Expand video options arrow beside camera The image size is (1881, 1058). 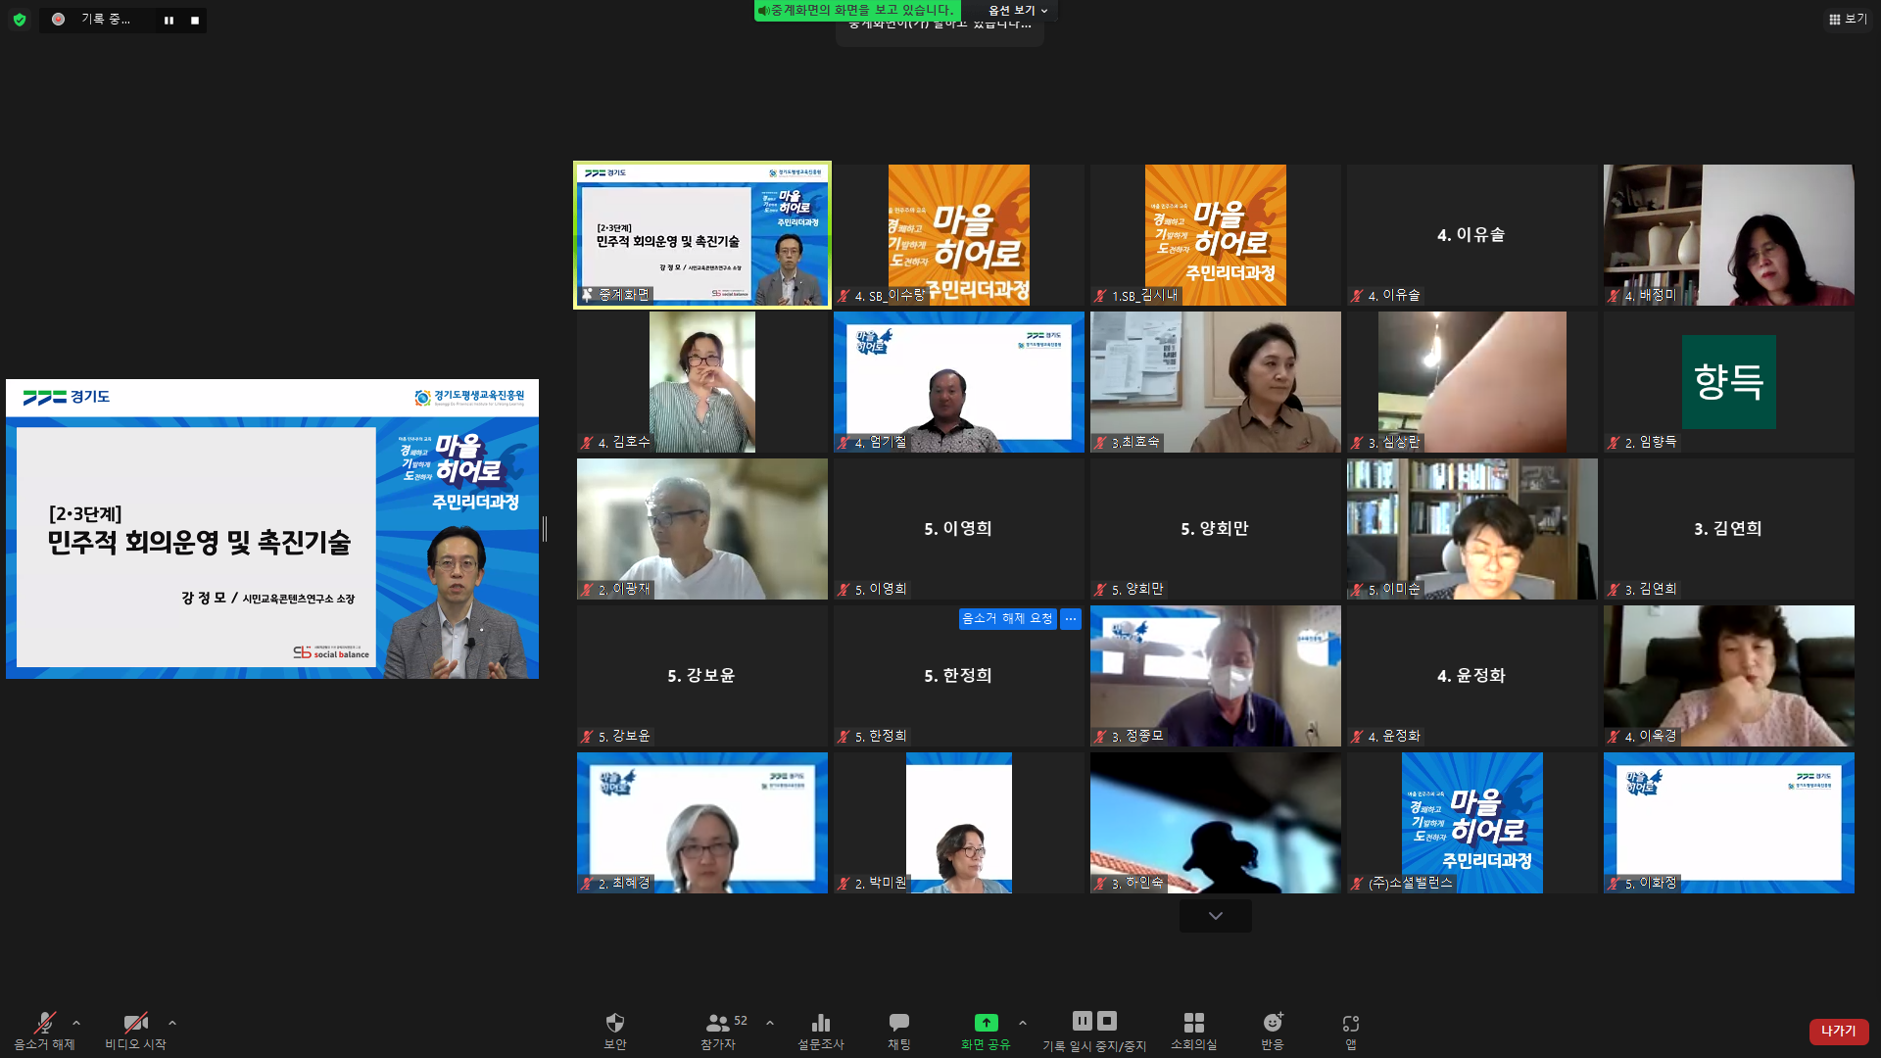(172, 1023)
